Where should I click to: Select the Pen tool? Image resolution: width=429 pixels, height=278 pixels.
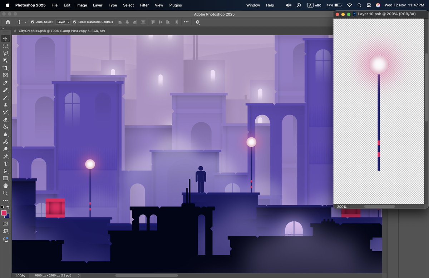5,156
